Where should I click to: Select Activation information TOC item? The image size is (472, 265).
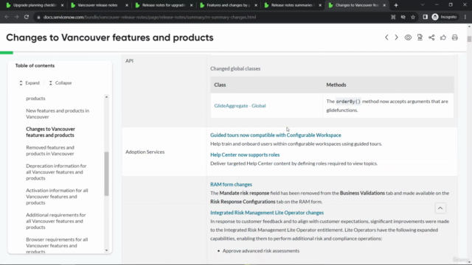[57, 197]
